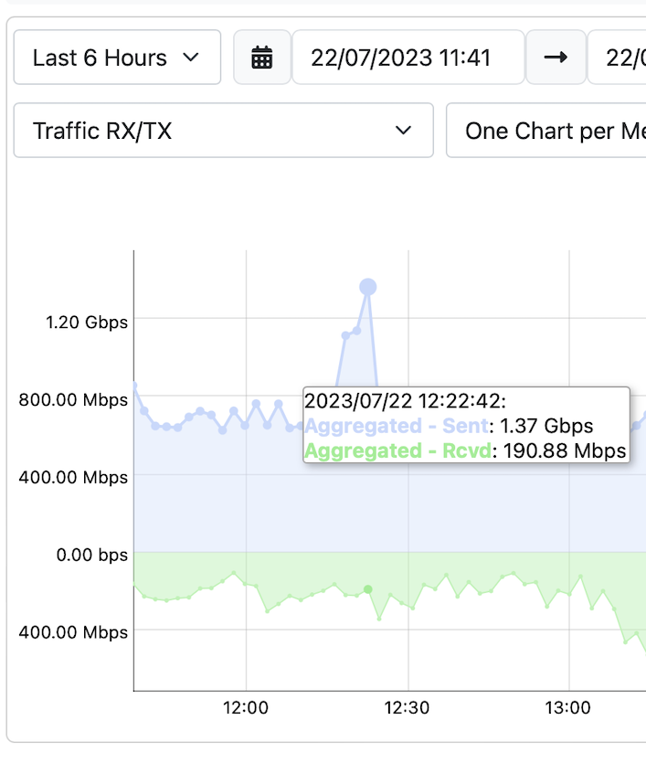
Task: Click the calendar icon button
Action: click(262, 58)
